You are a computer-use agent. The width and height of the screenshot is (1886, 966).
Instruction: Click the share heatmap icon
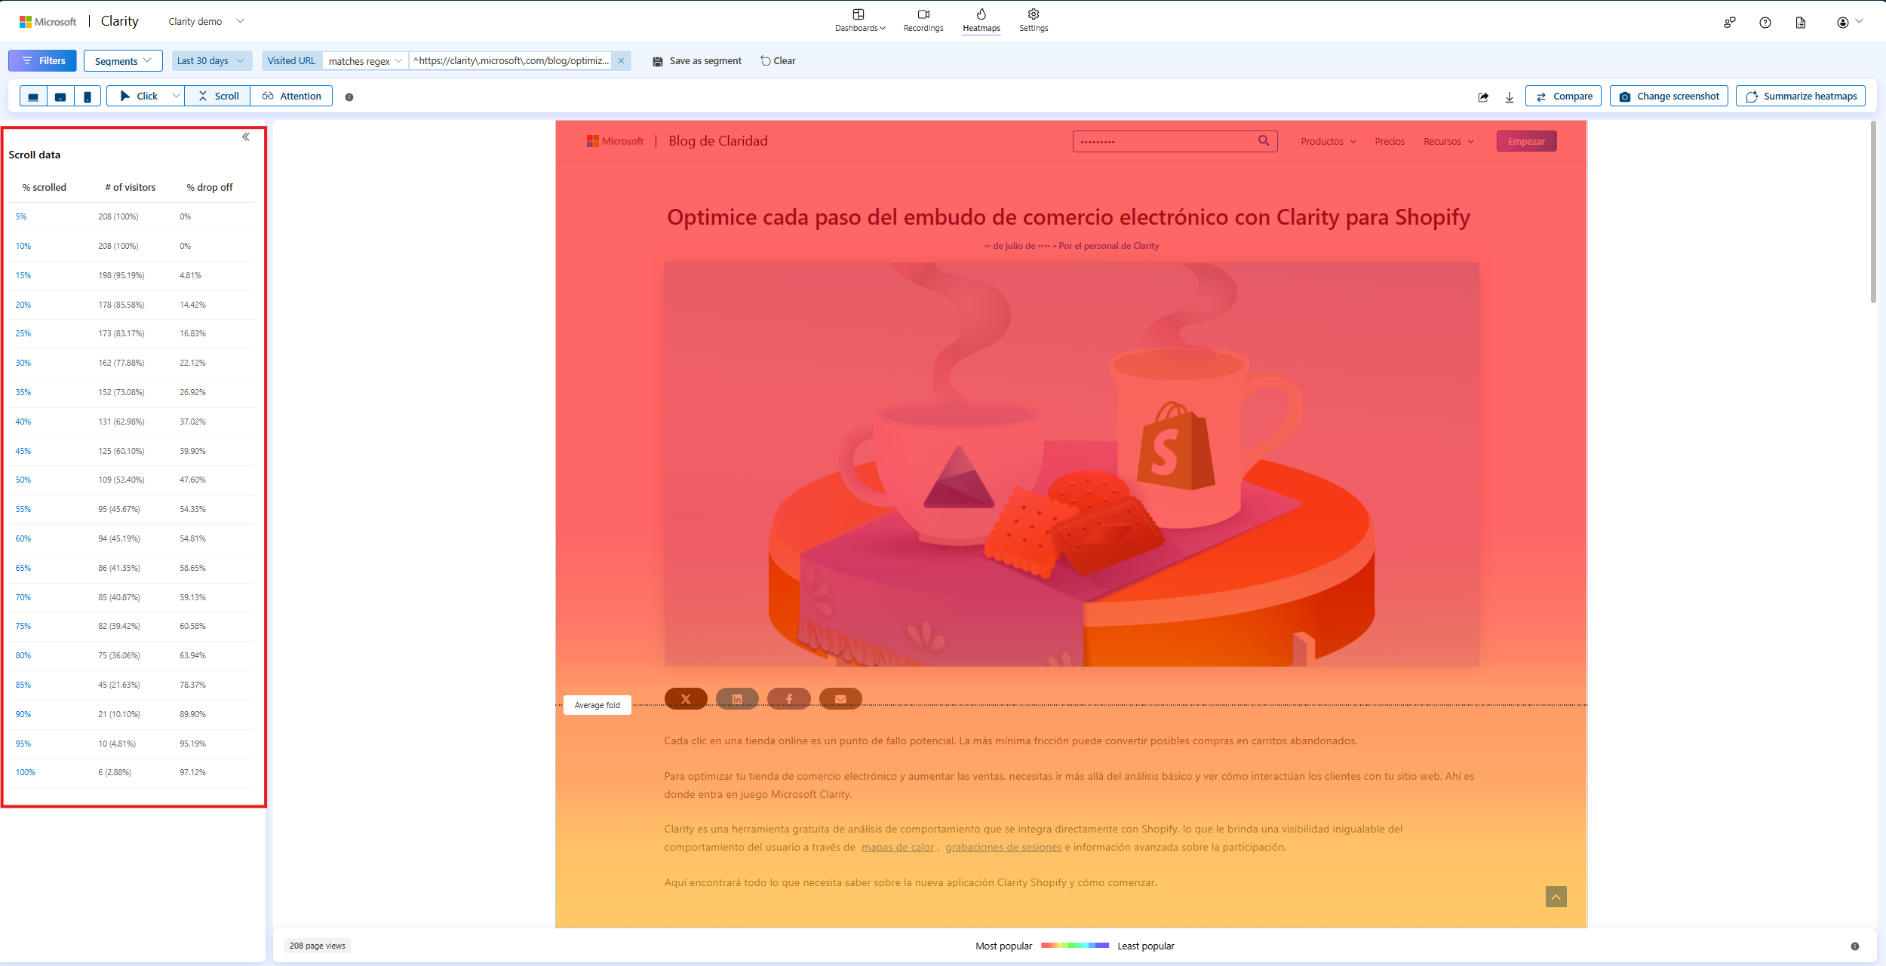click(x=1483, y=97)
